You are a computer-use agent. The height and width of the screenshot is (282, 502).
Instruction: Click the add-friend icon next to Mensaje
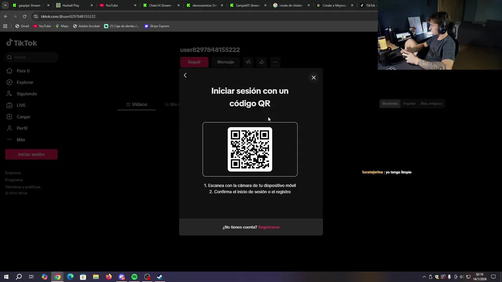[x=248, y=62]
